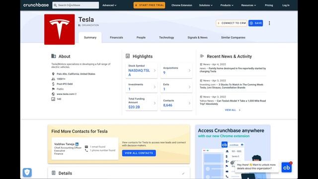Switch to the Similar Companies tab
Image resolution: width=318 pixels, height=179 pixels.
point(233,38)
